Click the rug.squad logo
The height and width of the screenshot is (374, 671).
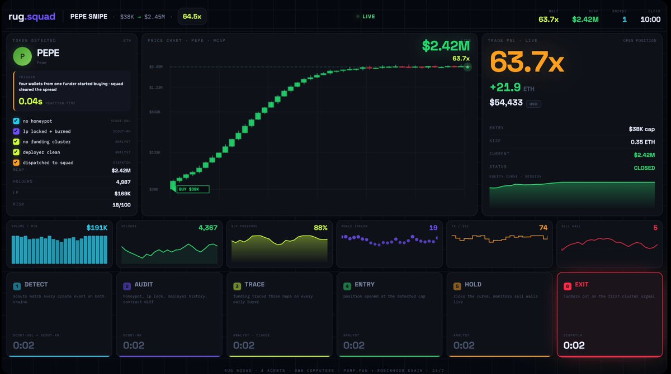click(x=32, y=17)
